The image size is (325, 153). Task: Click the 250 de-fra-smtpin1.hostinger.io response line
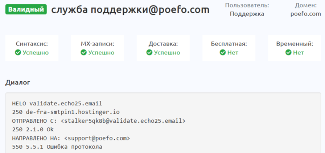(x=66, y=112)
